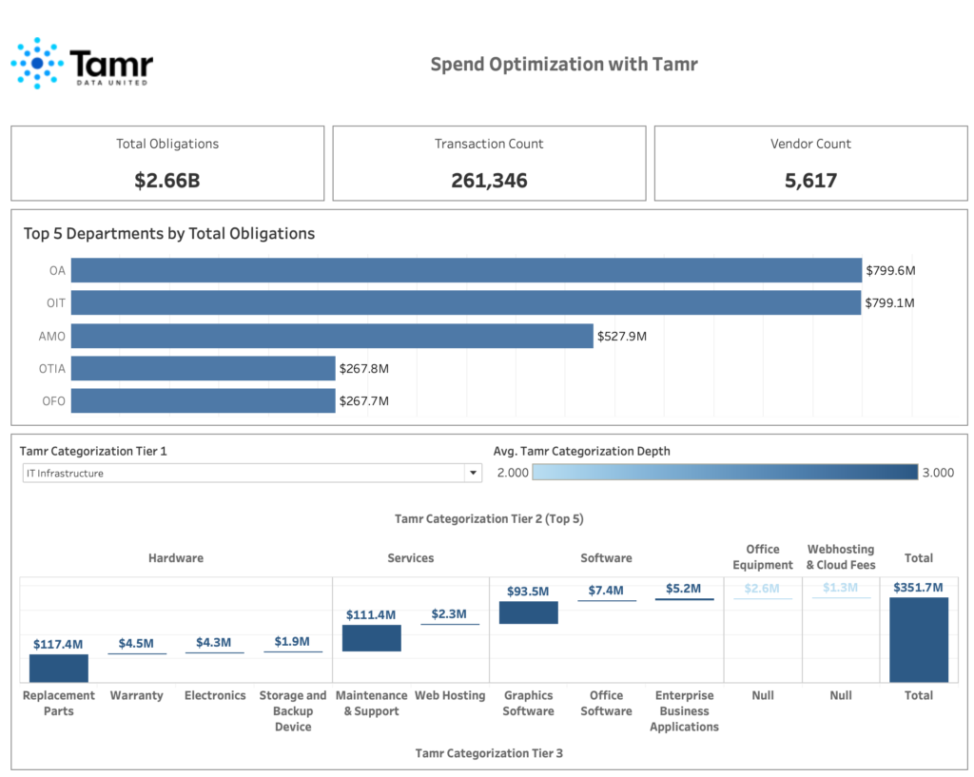This screenshot has height=777, width=974.
Task: Click the AMO axis label
Action: (51, 336)
